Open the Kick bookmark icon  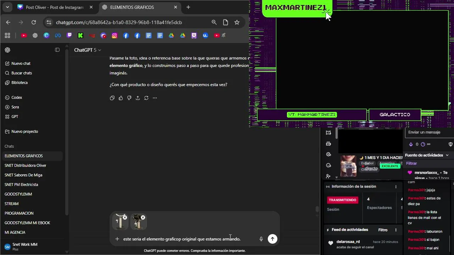click(x=81, y=35)
